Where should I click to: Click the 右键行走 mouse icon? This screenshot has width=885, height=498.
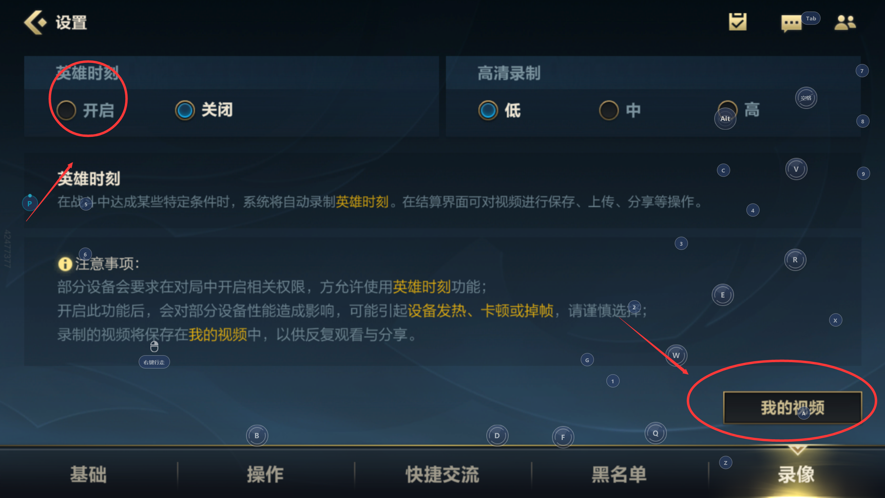(x=154, y=347)
